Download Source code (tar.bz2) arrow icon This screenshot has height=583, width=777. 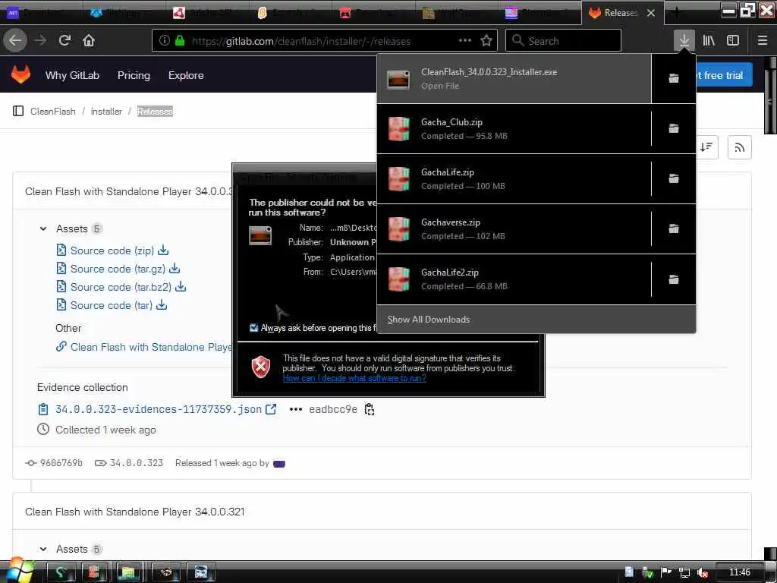coord(181,286)
